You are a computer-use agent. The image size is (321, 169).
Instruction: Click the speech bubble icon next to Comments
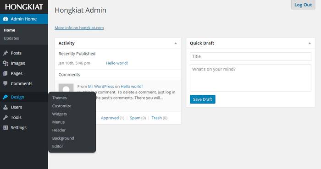tap(6, 83)
